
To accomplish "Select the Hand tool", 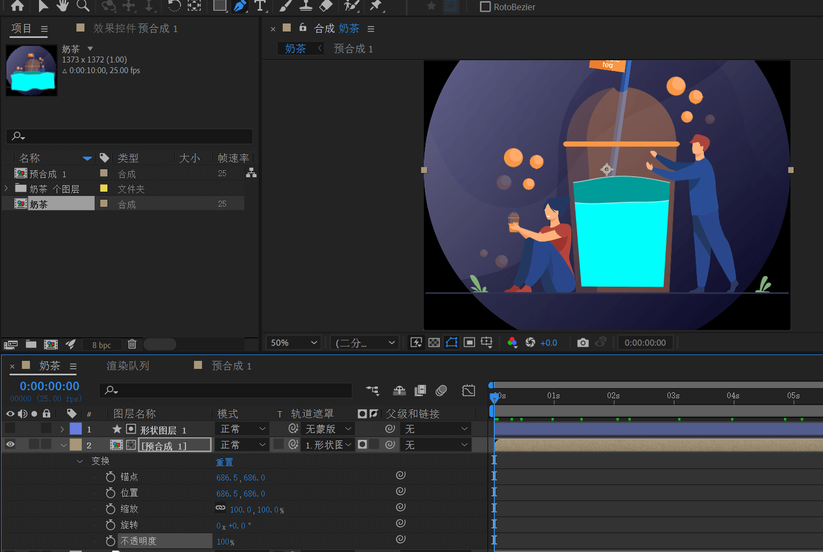I will point(63,6).
